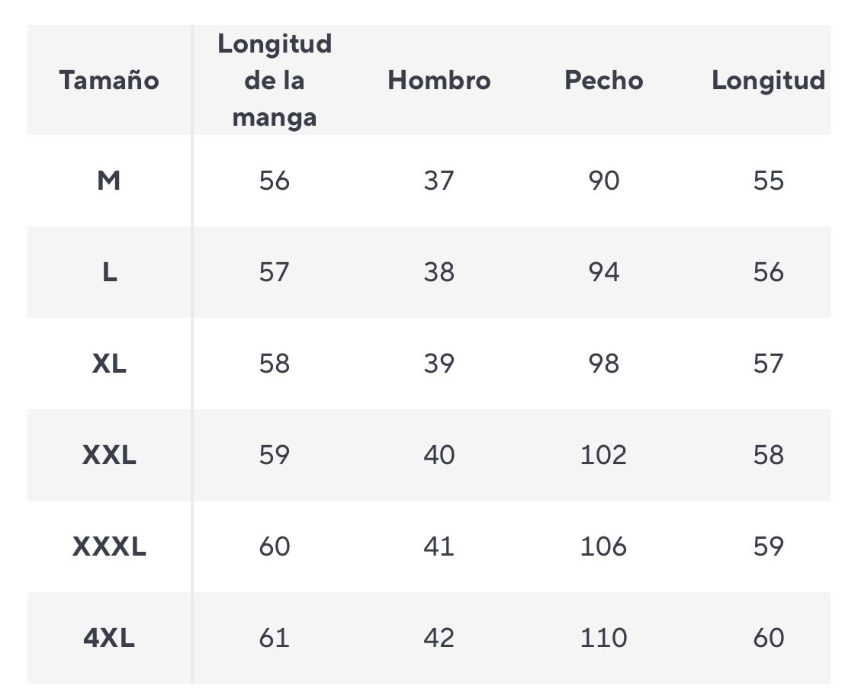This screenshot has height=689, width=858.
Task: Select the M size row label
Action: pos(109,181)
